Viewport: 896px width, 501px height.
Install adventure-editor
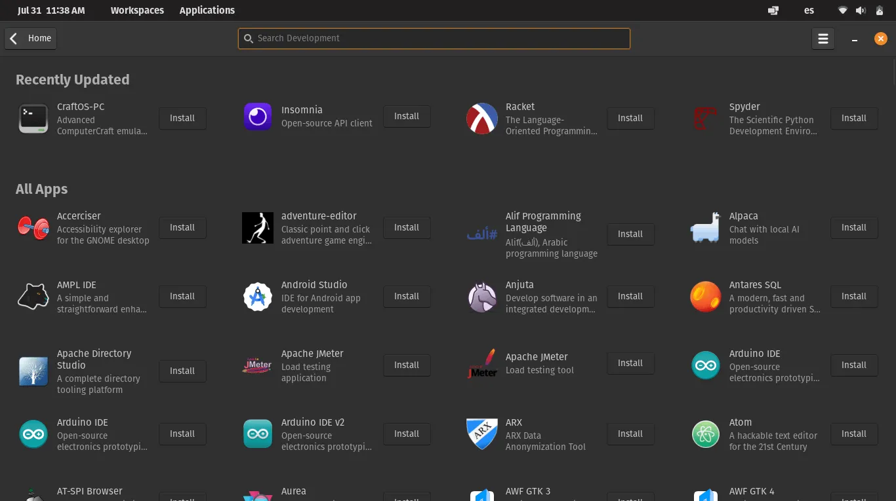pos(407,228)
